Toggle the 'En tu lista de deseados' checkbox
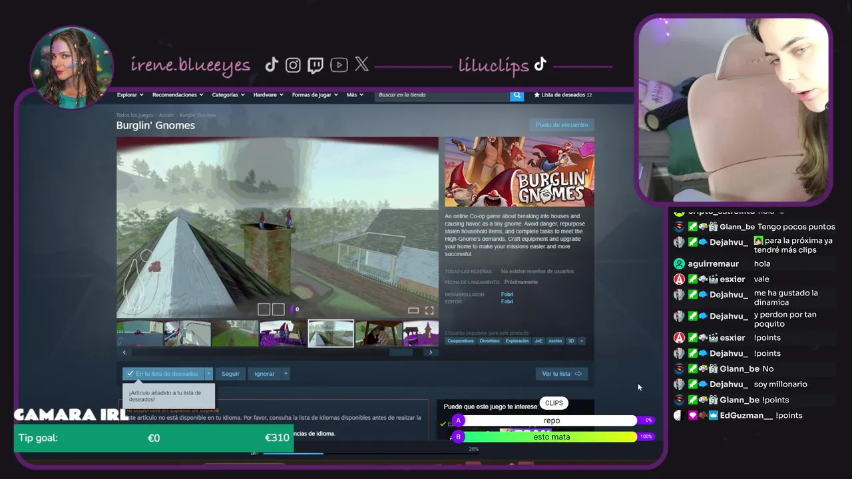The image size is (852, 479). pos(130,374)
